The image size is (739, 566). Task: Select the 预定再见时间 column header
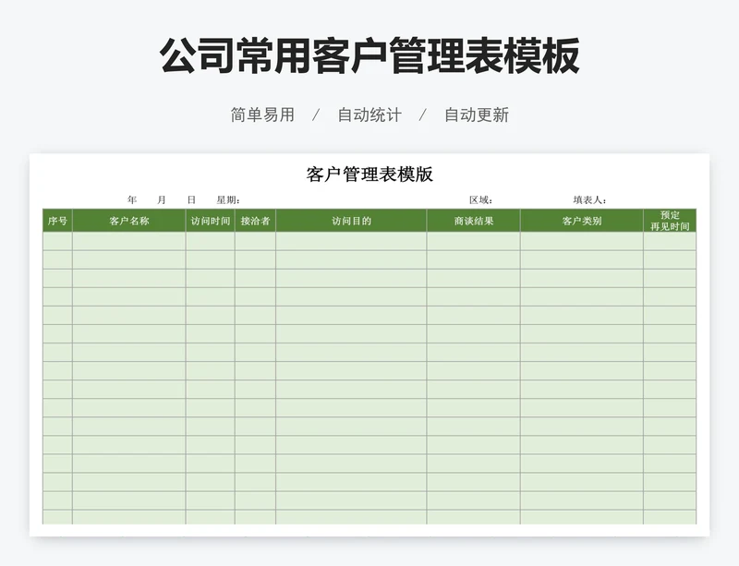[x=670, y=221]
